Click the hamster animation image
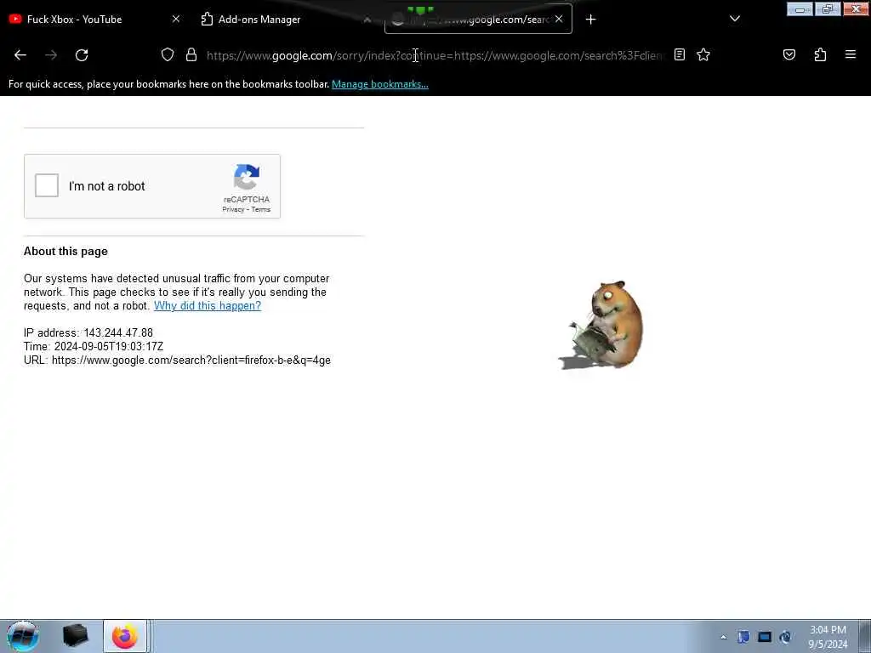This screenshot has width=871, height=653. pyautogui.click(x=601, y=325)
